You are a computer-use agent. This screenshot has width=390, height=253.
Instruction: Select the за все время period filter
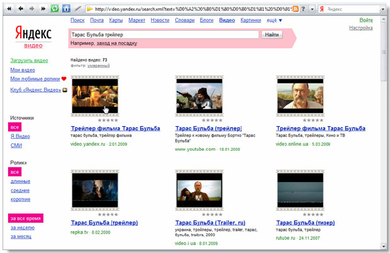click(x=26, y=218)
